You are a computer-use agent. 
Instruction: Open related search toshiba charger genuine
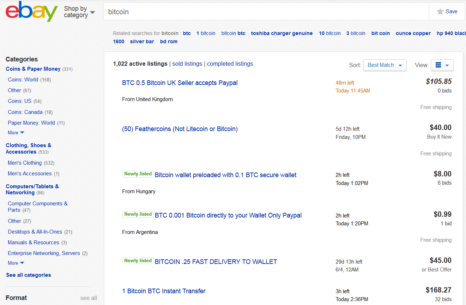click(282, 33)
